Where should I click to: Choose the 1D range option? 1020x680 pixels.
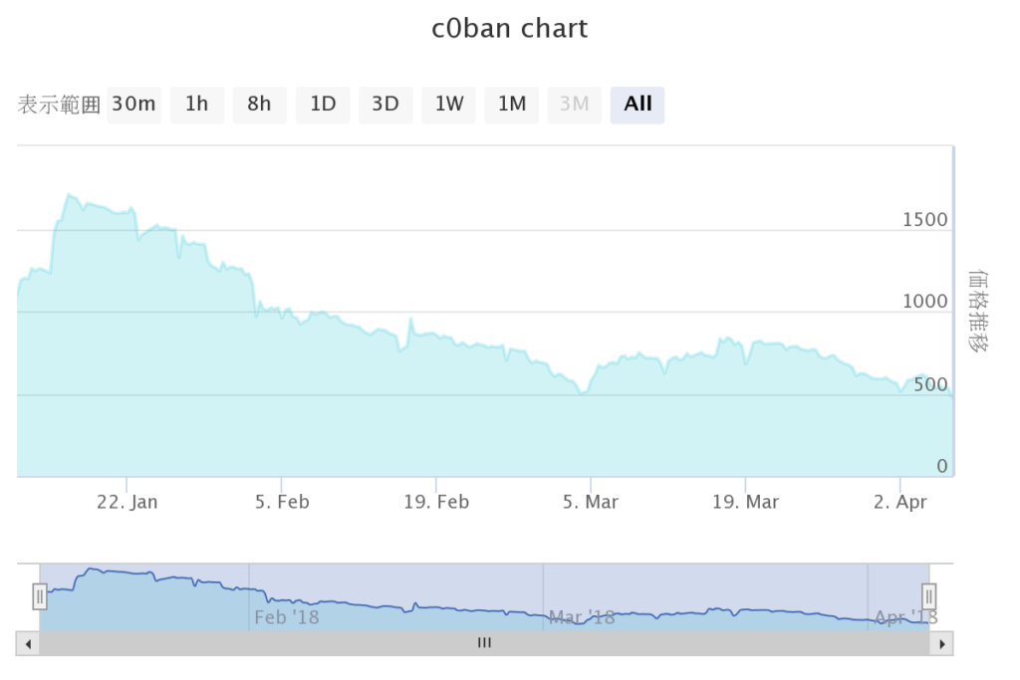point(323,105)
